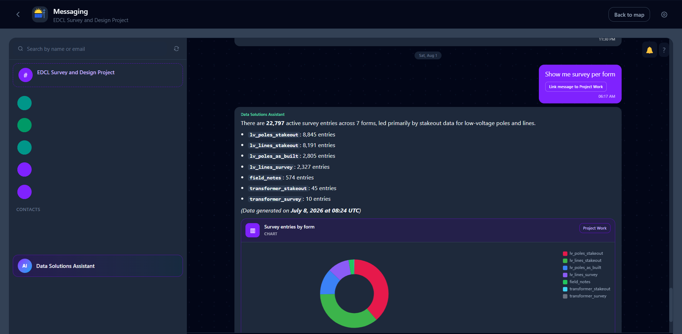Click the Sat, Aug 1 date label
This screenshot has height=334, width=682.
click(x=428, y=55)
